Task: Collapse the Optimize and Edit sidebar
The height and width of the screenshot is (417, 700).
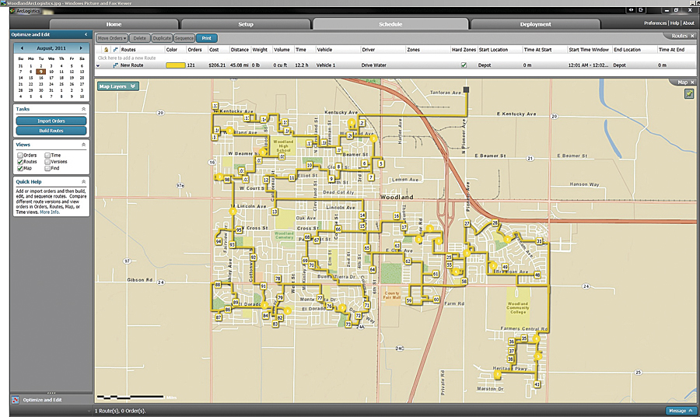Action: [x=86, y=34]
